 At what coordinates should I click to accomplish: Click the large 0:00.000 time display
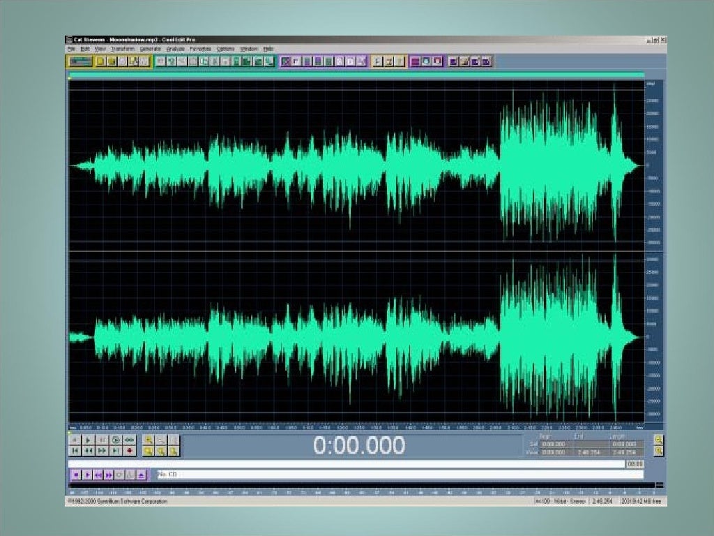[359, 445]
